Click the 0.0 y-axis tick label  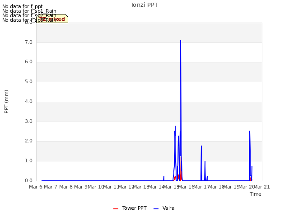tap(28, 181)
